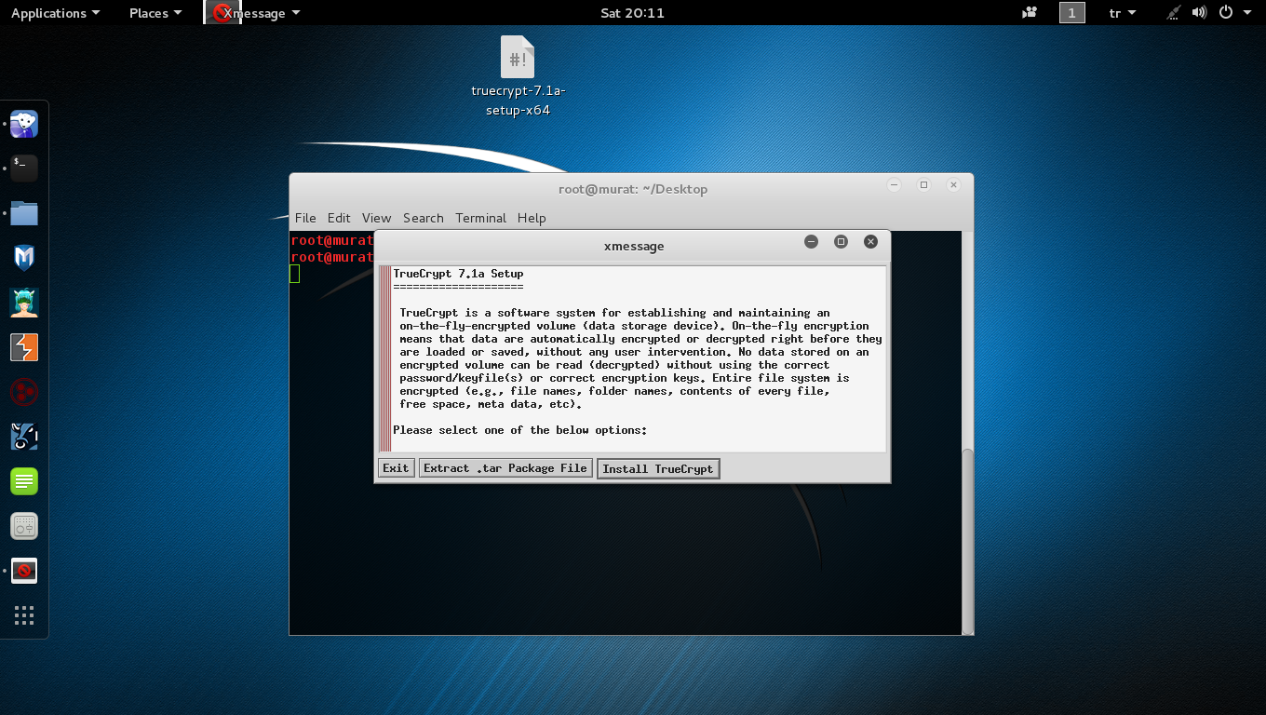Open the power system menu
This screenshot has height=715, width=1266.
click(x=1232, y=13)
